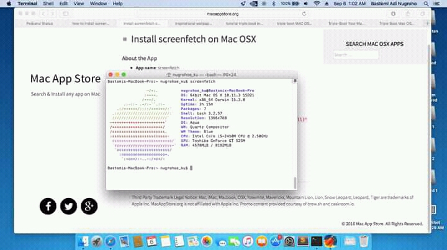Open FaceTime from the Dock

[x=234, y=241]
